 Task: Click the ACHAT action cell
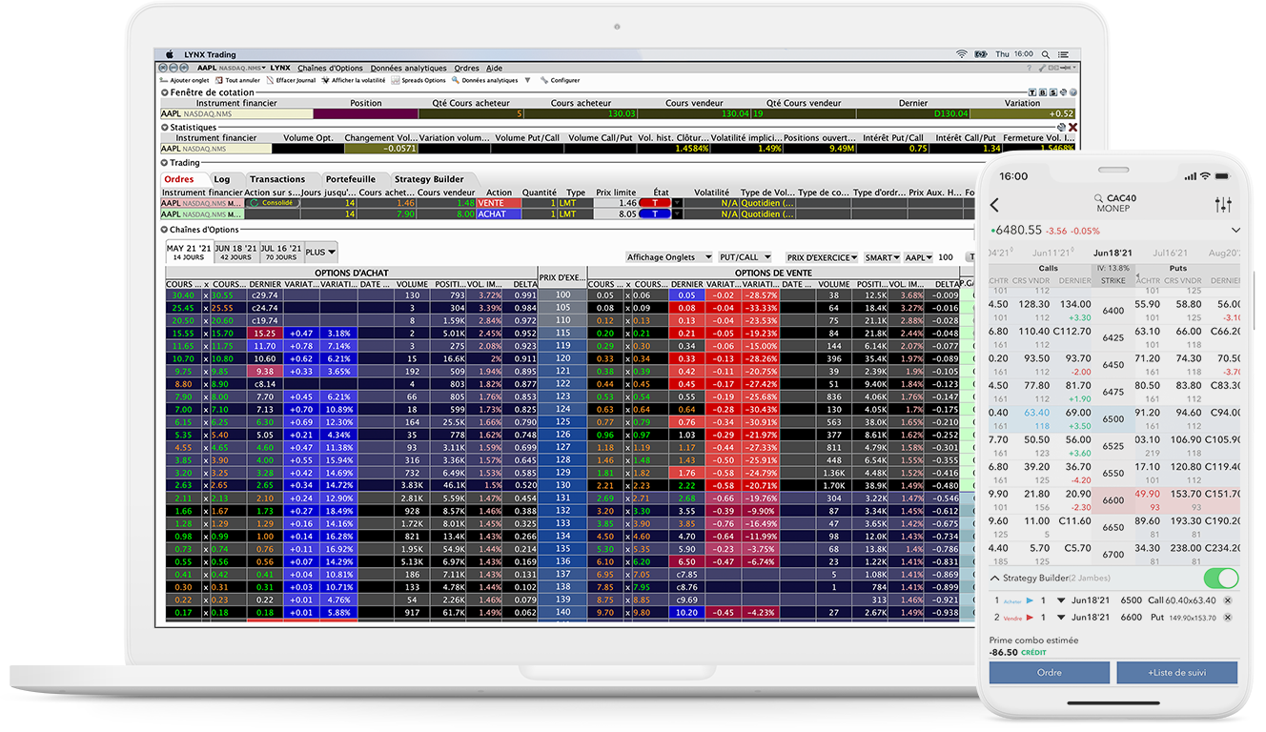pos(499,214)
